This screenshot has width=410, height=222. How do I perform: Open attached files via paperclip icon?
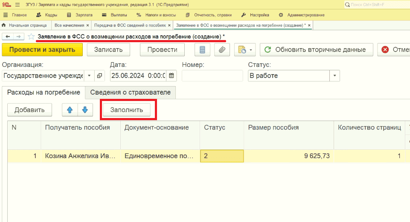pos(222,49)
